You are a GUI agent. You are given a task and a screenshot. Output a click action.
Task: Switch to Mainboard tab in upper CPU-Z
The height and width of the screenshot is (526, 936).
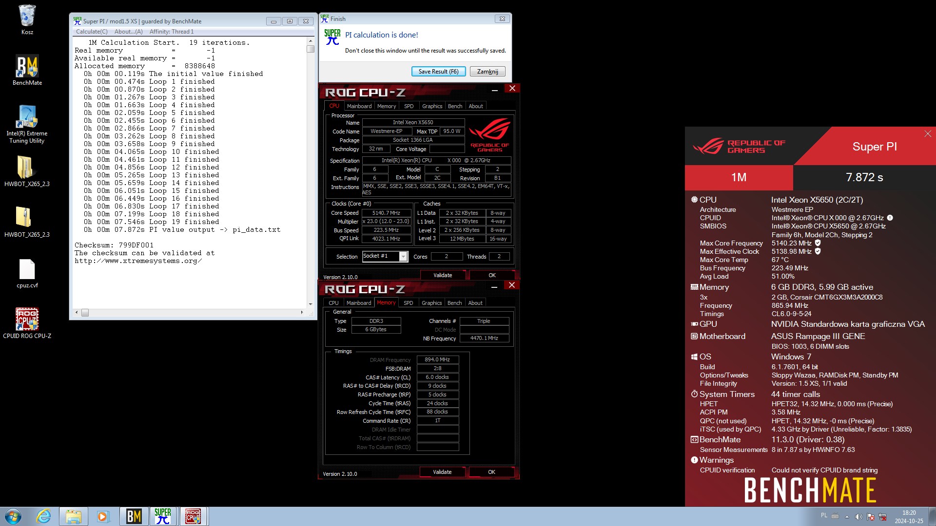click(359, 106)
